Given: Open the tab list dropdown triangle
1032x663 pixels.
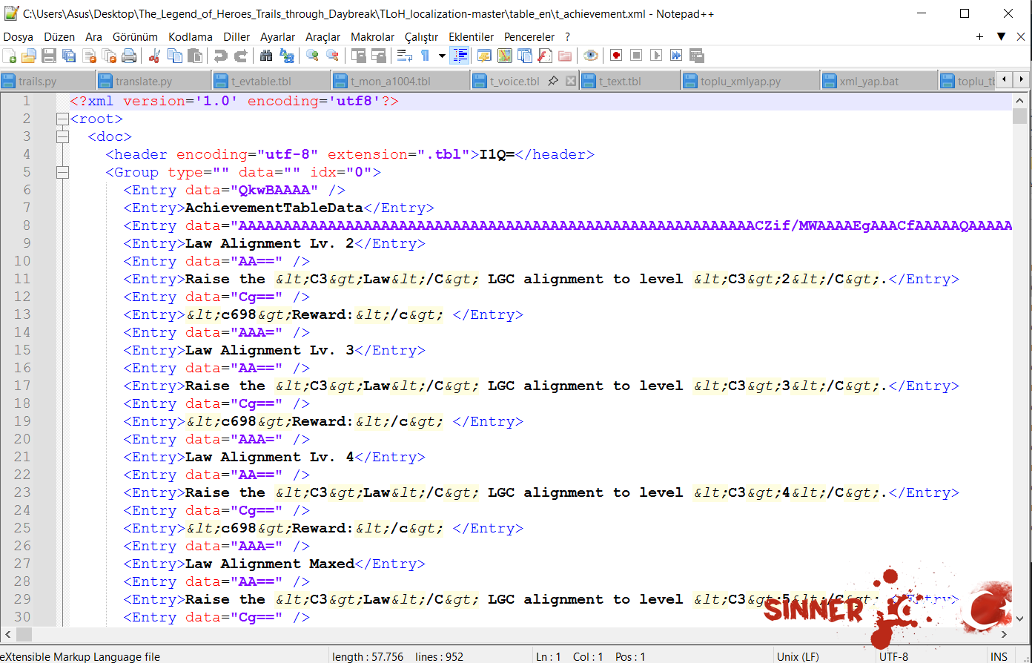Looking at the screenshot, I should pos(1001,36).
